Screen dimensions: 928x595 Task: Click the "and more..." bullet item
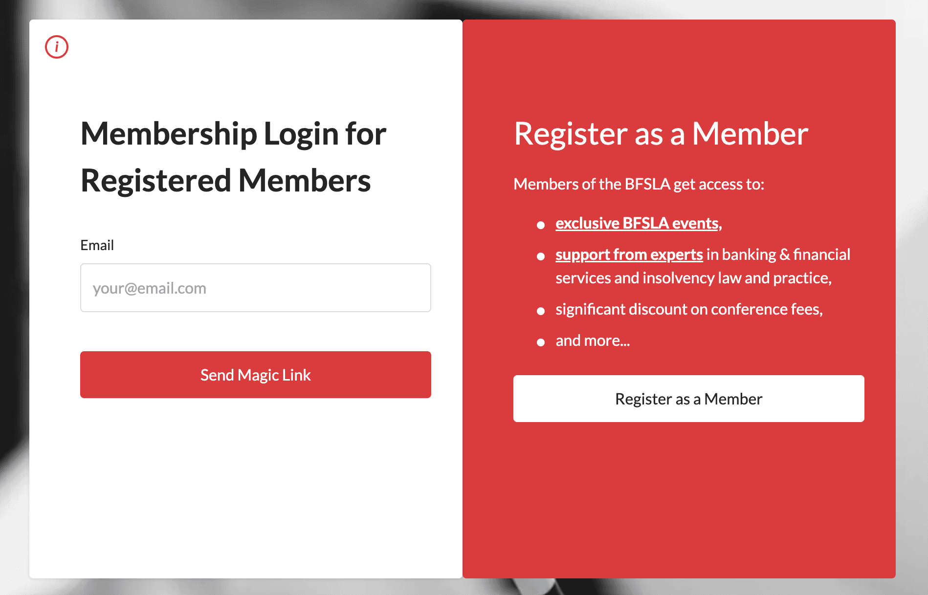(592, 340)
